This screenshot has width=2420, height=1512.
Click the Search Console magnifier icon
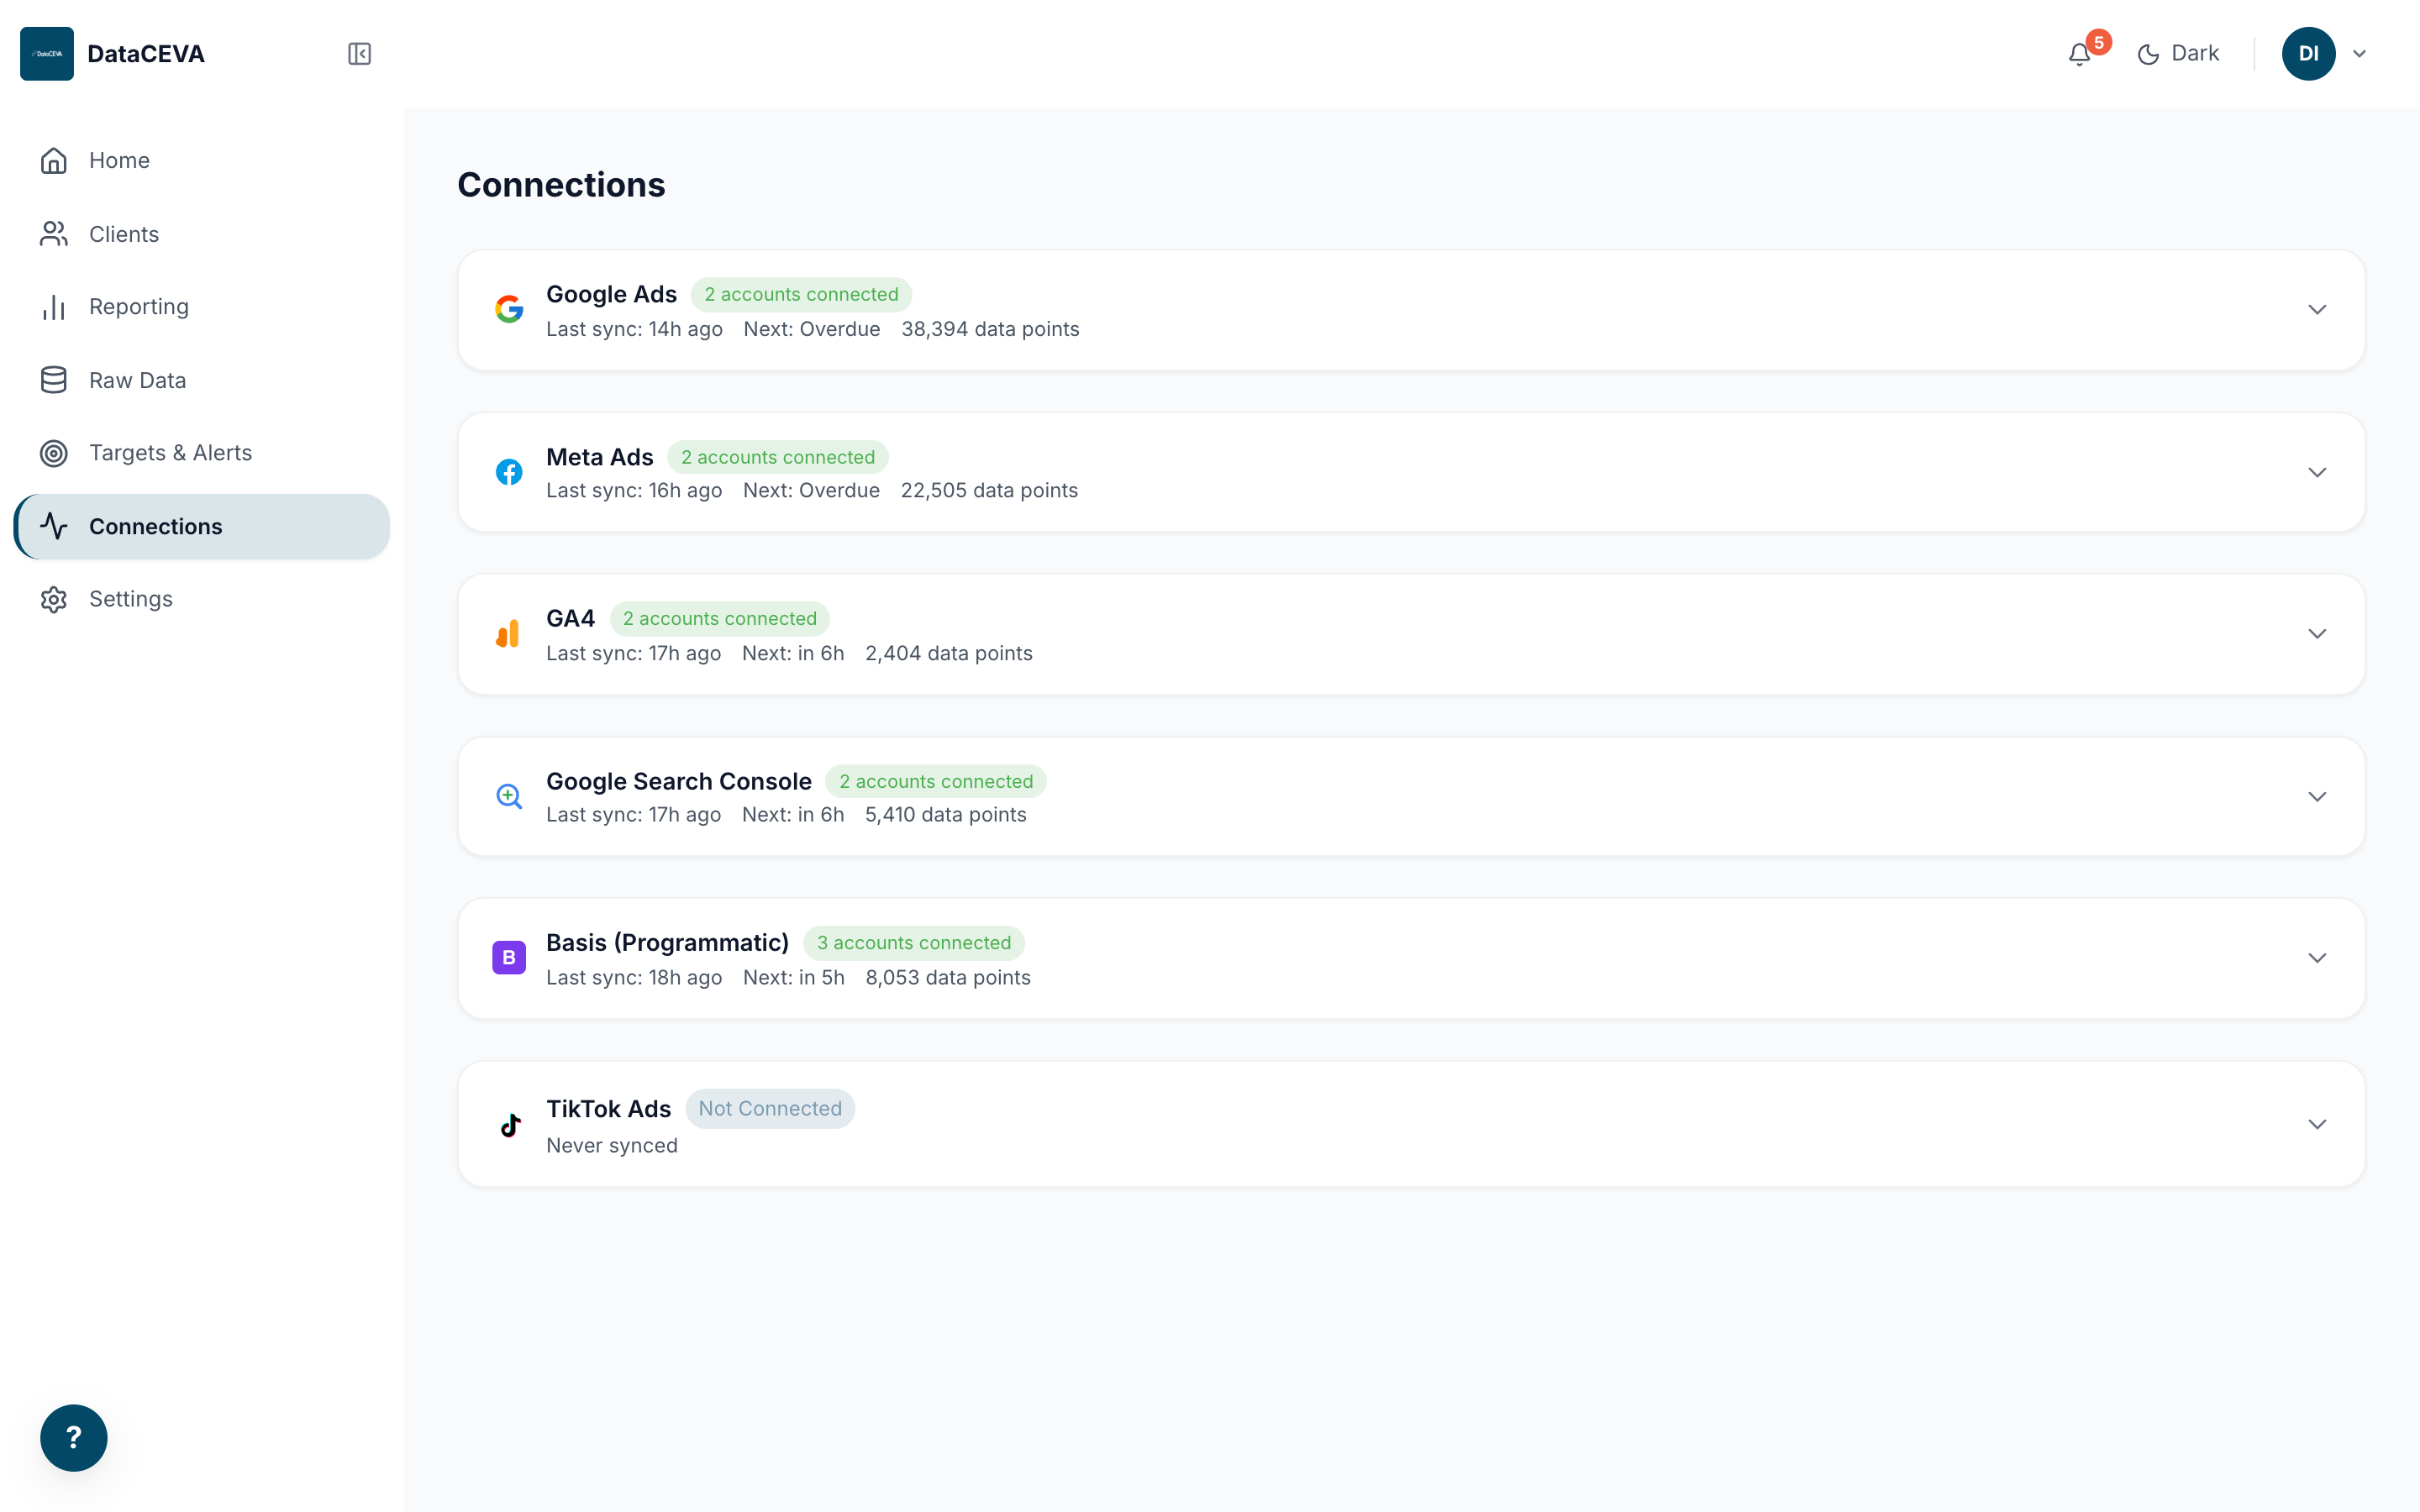(509, 796)
